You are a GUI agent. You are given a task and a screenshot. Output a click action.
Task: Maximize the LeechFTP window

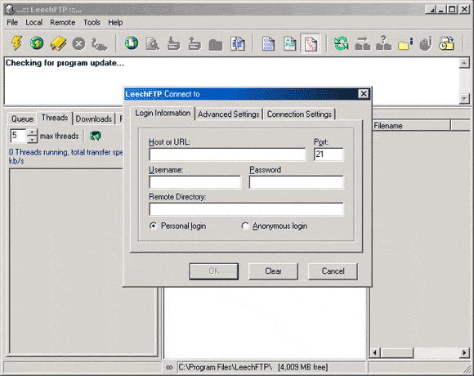(452, 9)
